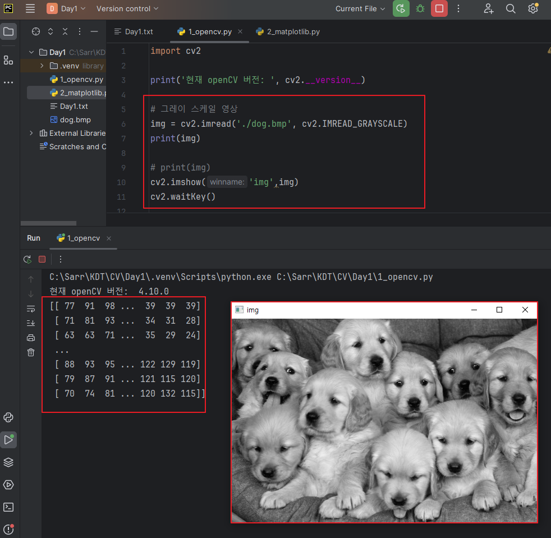Click Select Opened File crosshair icon
Viewport: 551px width, 538px height.
point(36,31)
